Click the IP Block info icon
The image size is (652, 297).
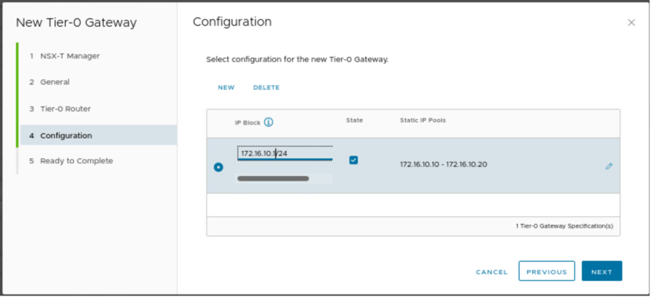[268, 122]
